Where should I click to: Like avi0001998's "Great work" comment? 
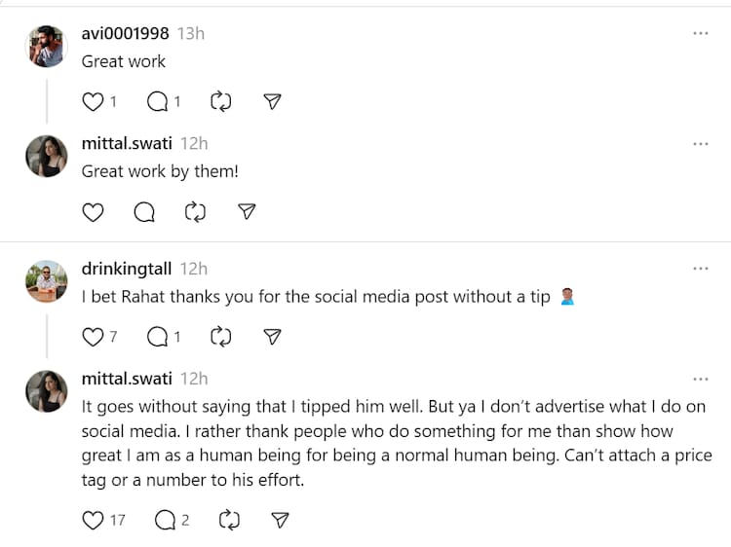93,101
